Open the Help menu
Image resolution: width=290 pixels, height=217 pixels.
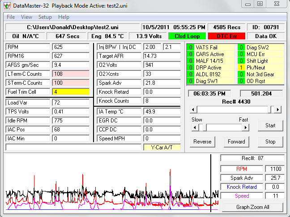pyautogui.click(x=64, y=17)
